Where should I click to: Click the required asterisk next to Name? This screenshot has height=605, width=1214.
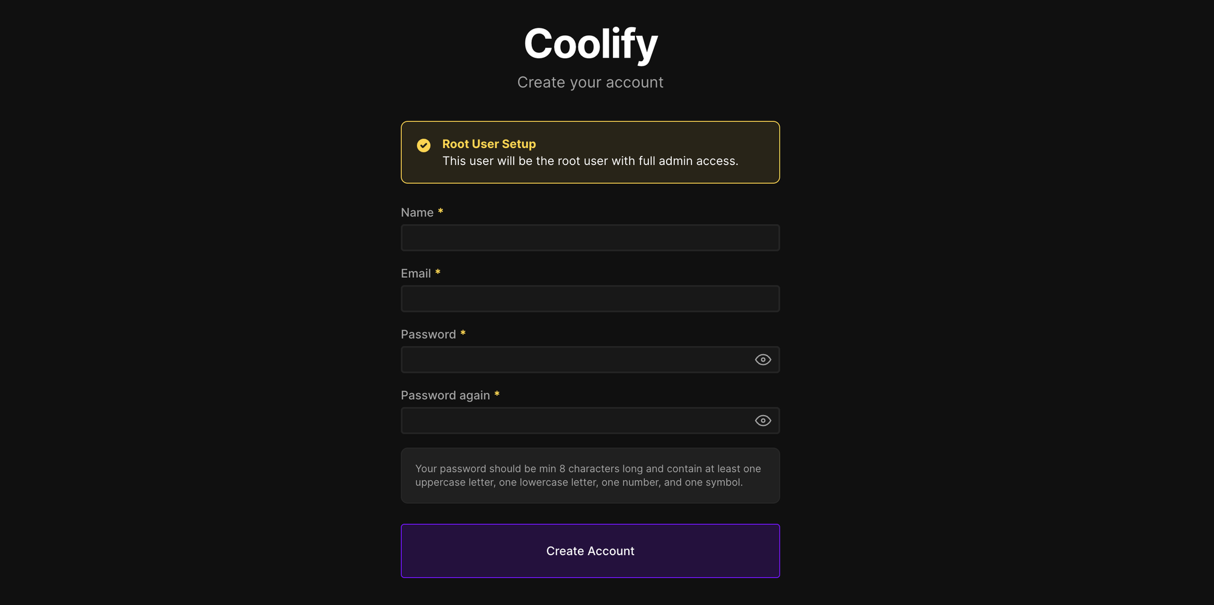441,212
